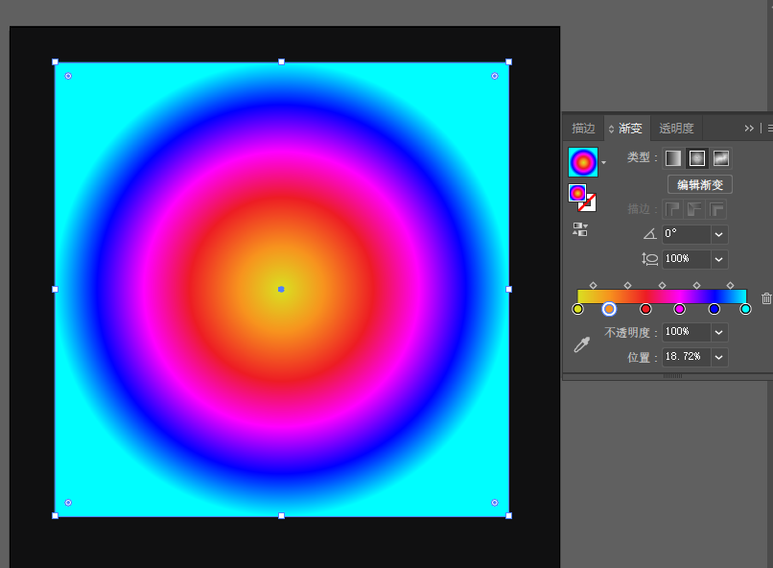
Task: Click the right-middle selection handle
Action: (508, 290)
